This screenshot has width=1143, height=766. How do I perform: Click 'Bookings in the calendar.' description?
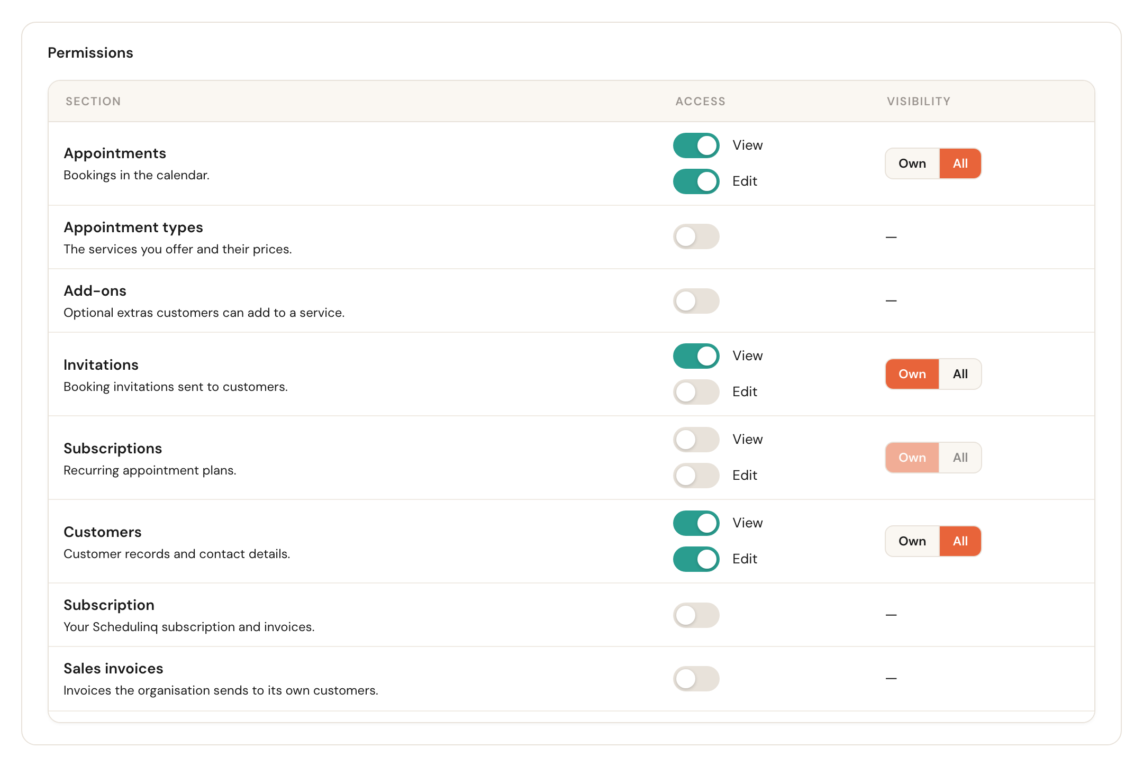click(x=137, y=175)
